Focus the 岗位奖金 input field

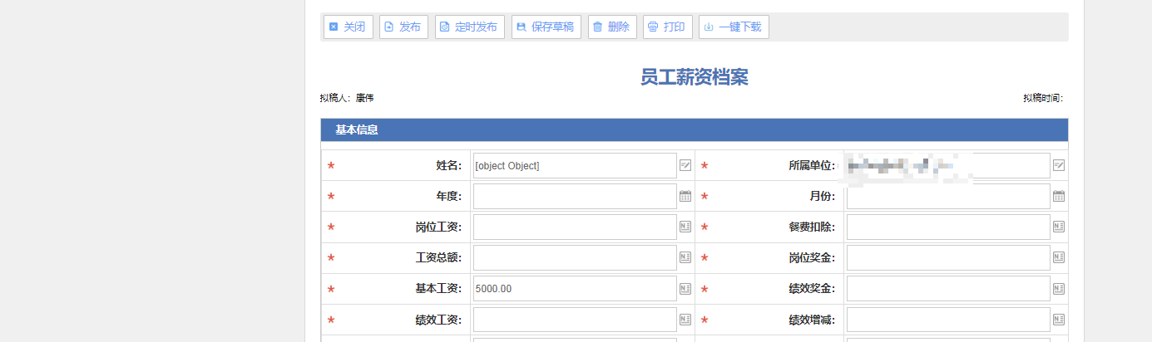tap(948, 257)
